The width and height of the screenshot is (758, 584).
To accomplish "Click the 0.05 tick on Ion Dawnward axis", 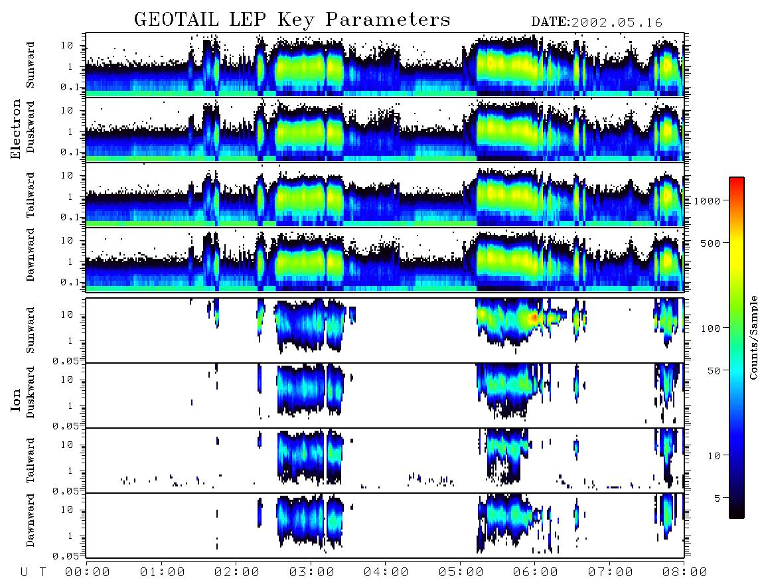I will 66,556.
